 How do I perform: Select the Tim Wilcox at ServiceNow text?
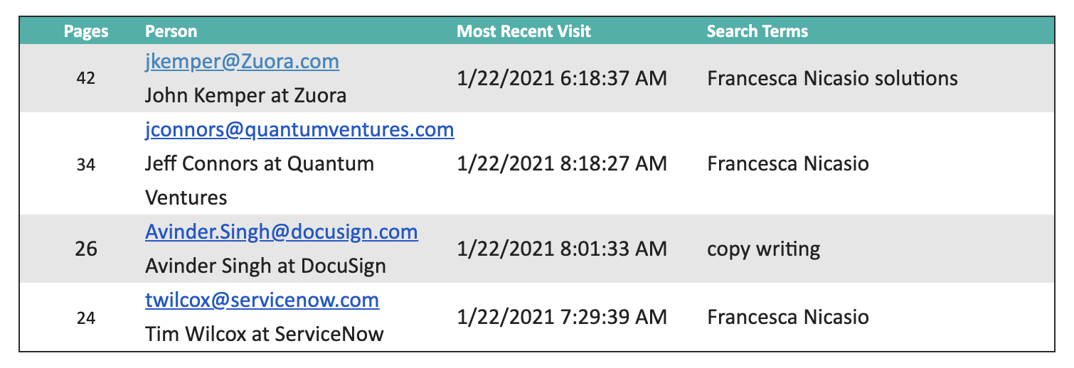point(264,334)
